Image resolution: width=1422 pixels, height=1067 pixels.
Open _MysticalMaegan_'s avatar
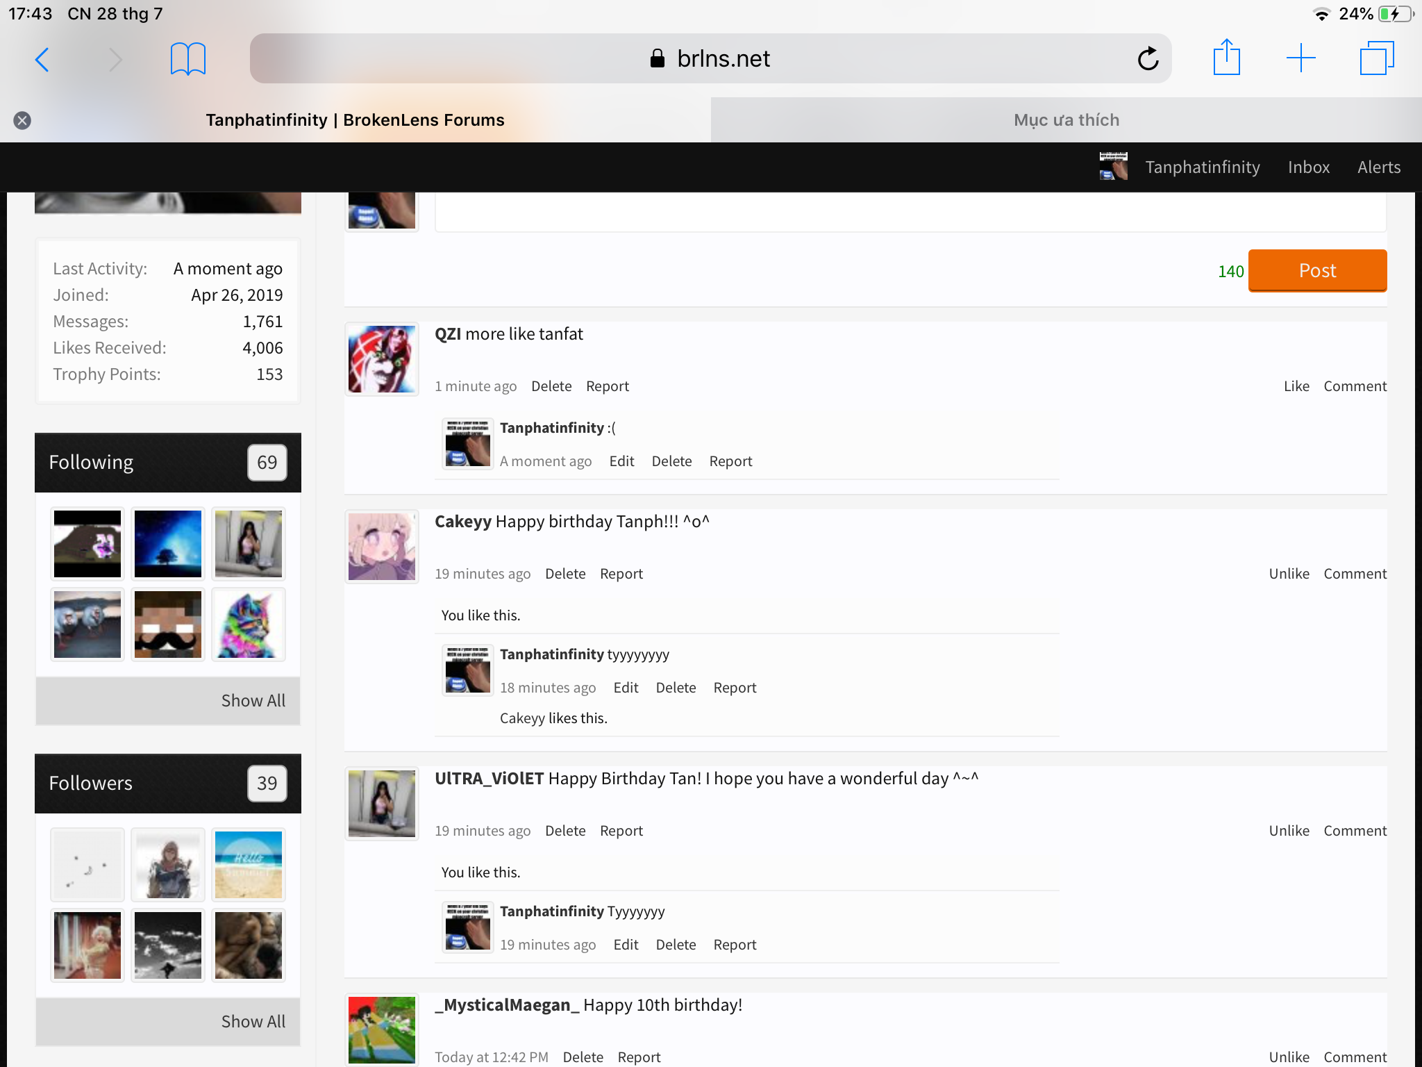[382, 1030]
